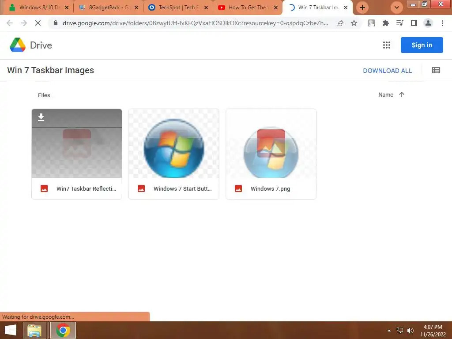The height and width of the screenshot is (339, 452).
Task: Stop page loading with the X button
Action: (x=38, y=23)
